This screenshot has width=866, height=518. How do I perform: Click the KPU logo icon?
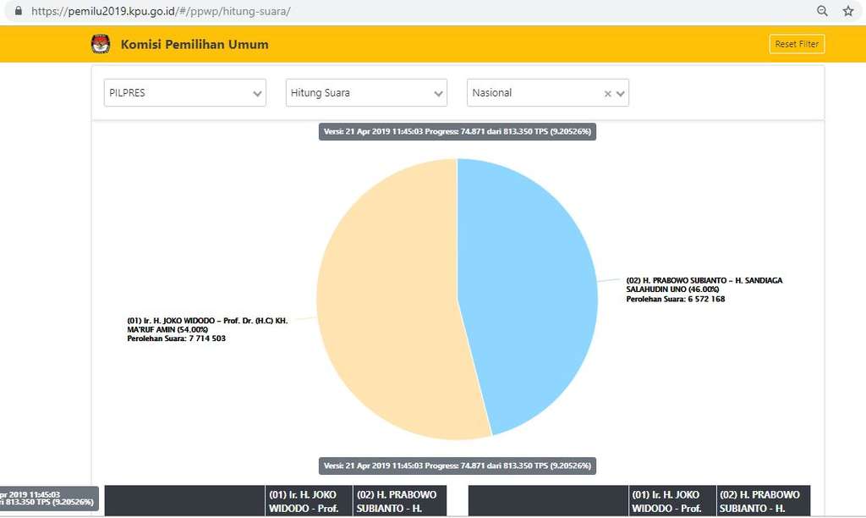tap(101, 44)
